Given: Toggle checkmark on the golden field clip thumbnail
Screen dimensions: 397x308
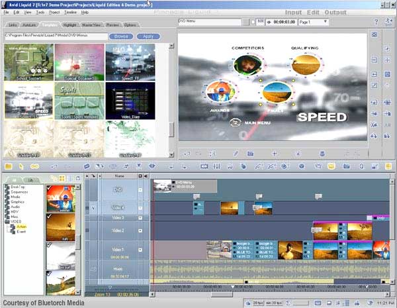Looking at the screenshot, I should [50, 216].
